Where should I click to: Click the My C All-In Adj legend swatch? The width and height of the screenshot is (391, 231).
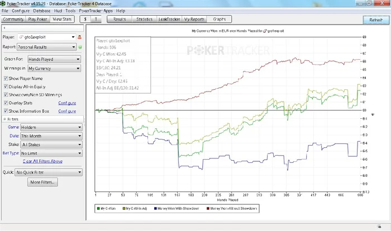pos(124,209)
